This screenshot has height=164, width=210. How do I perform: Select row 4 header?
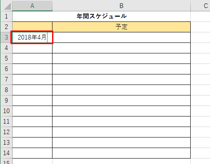[6, 48]
